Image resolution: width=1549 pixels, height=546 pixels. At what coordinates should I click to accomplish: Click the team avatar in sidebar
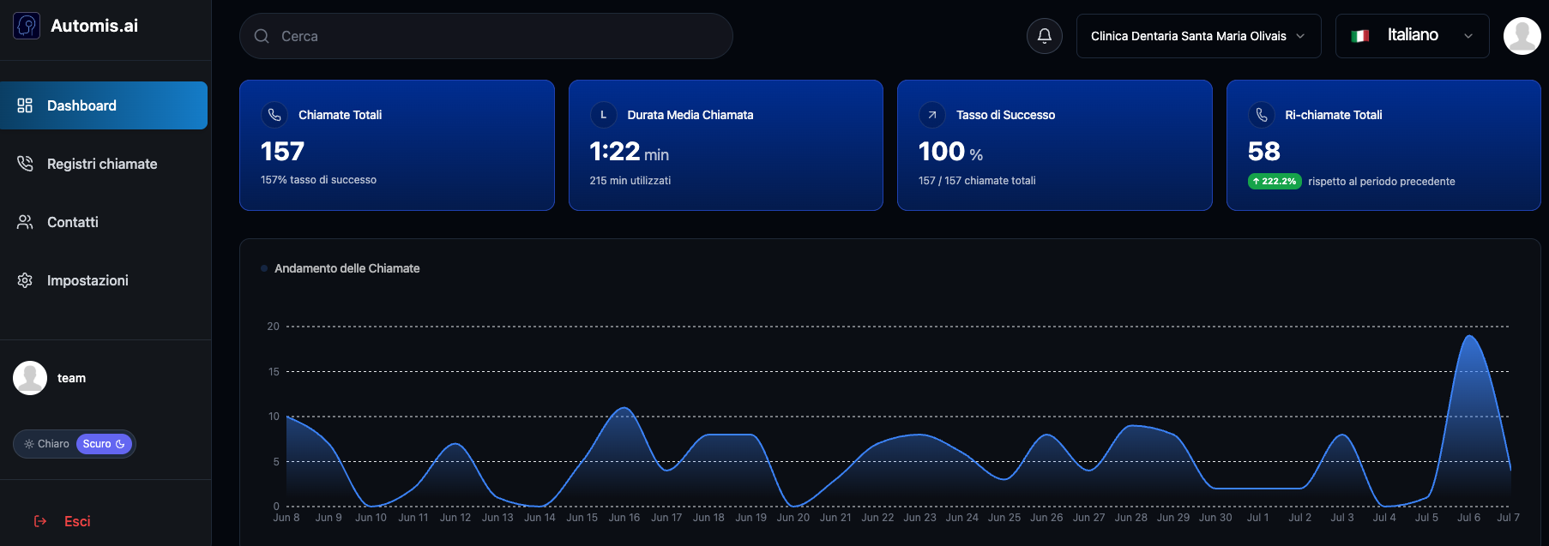(x=30, y=378)
